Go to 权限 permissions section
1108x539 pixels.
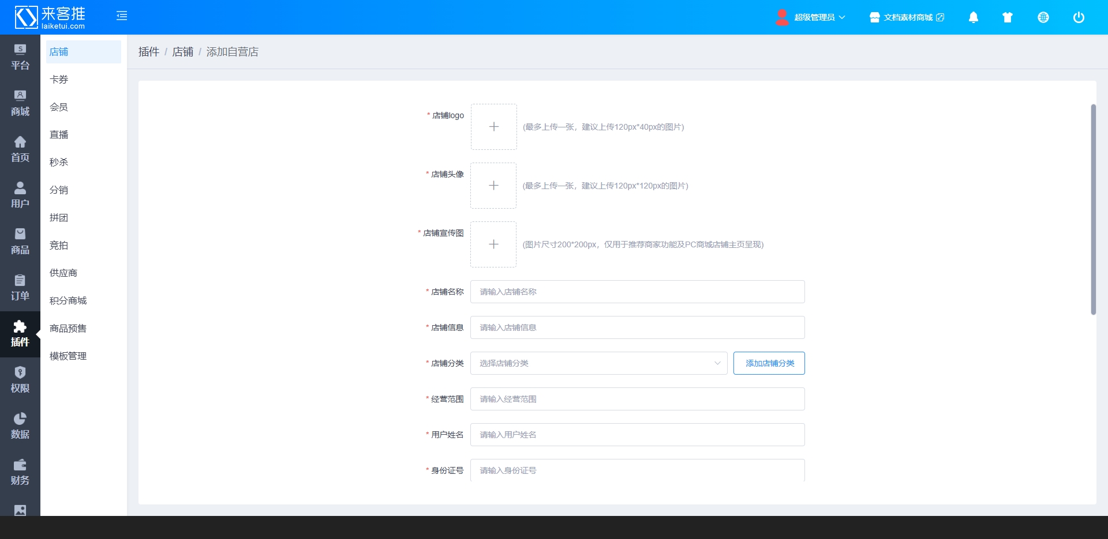[x=20, y=380]
